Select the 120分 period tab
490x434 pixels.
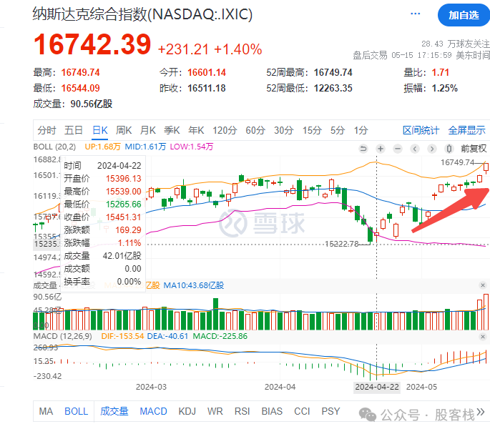tap(225, 130)
